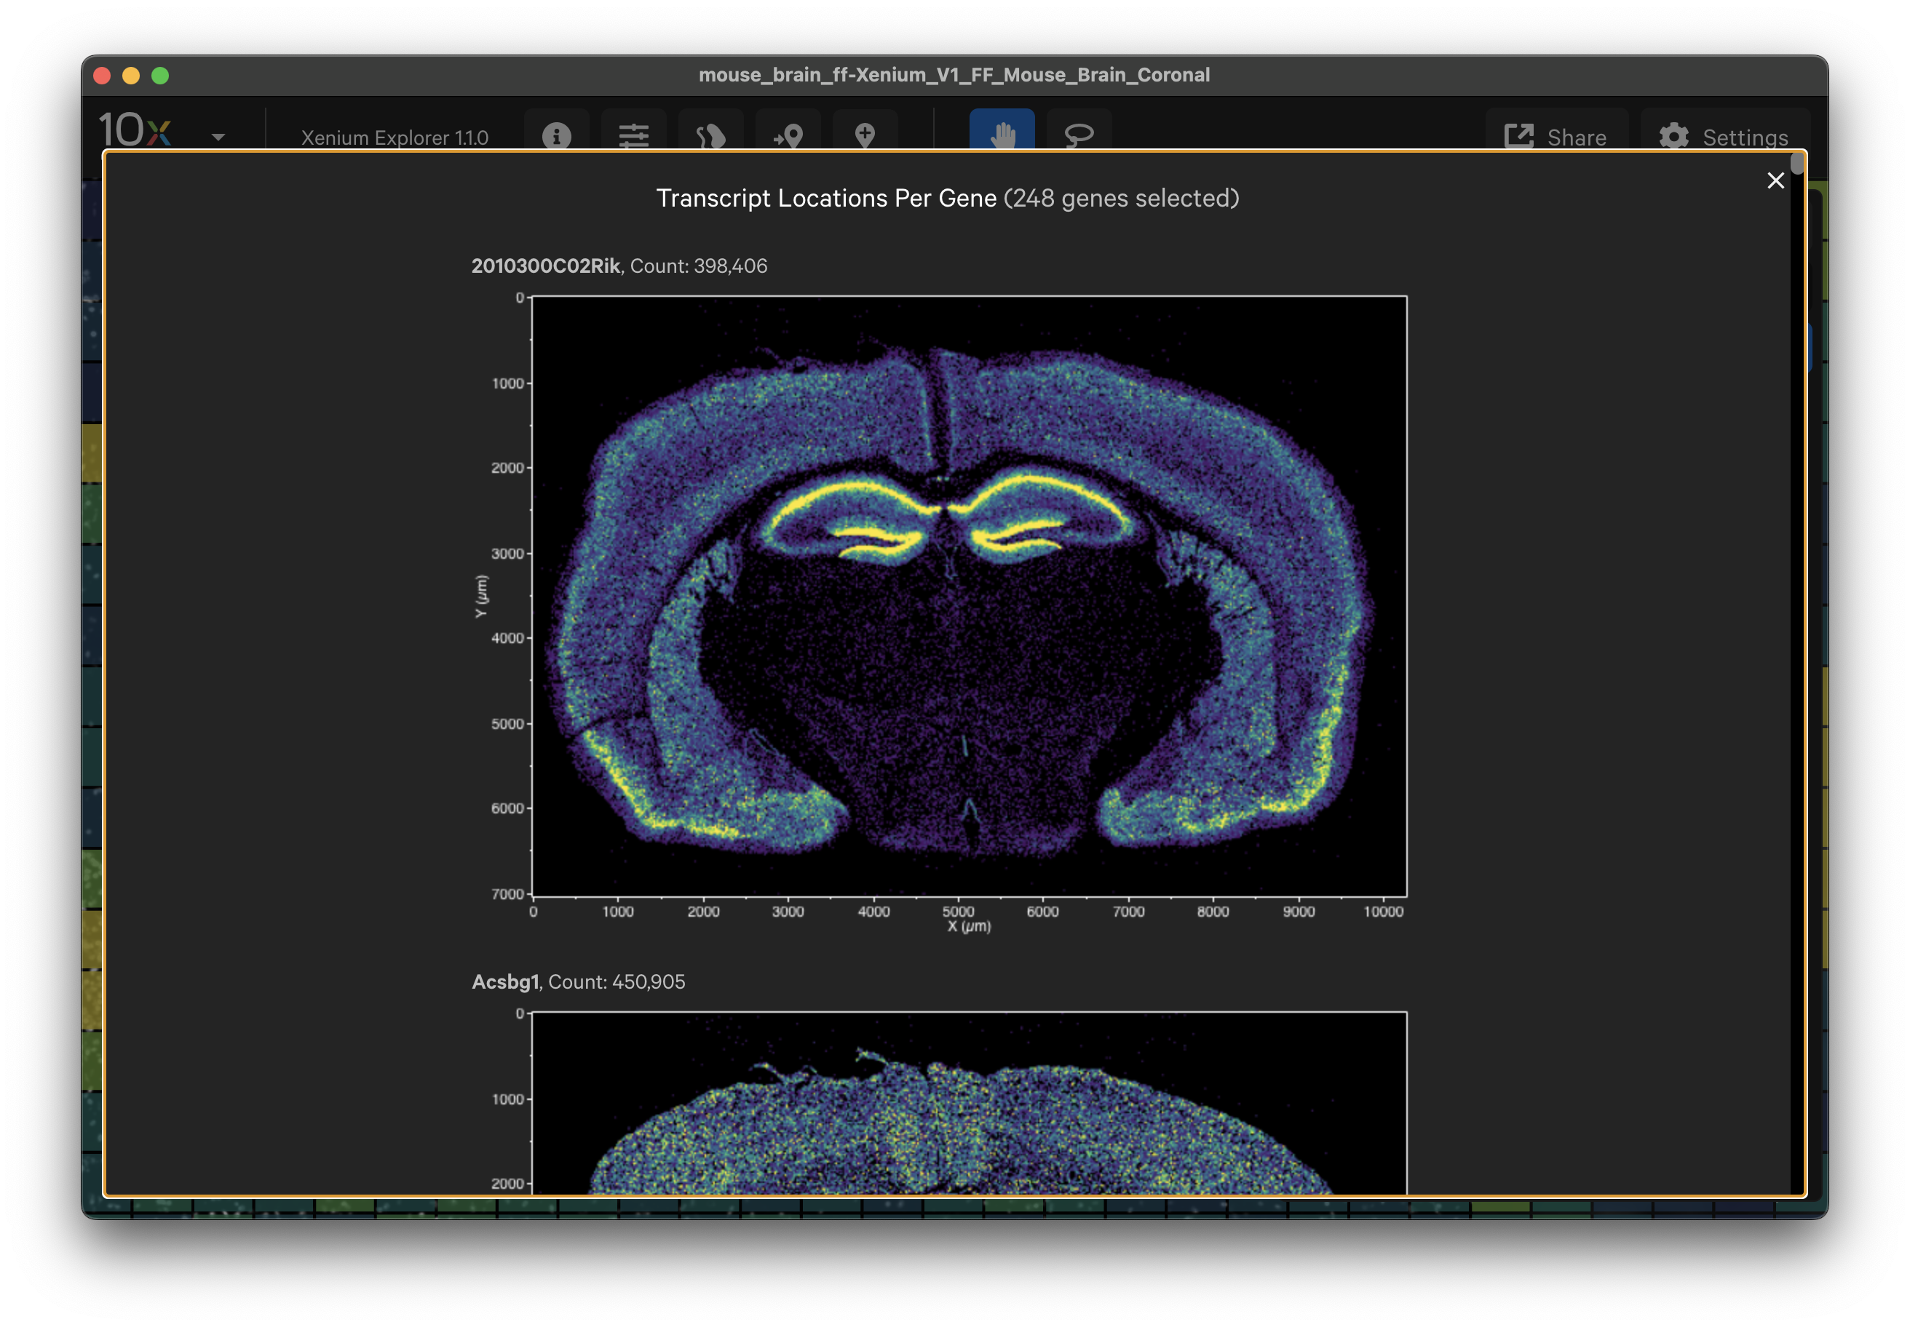Click the Xenium Explorer 1.1.0 label

395,138
